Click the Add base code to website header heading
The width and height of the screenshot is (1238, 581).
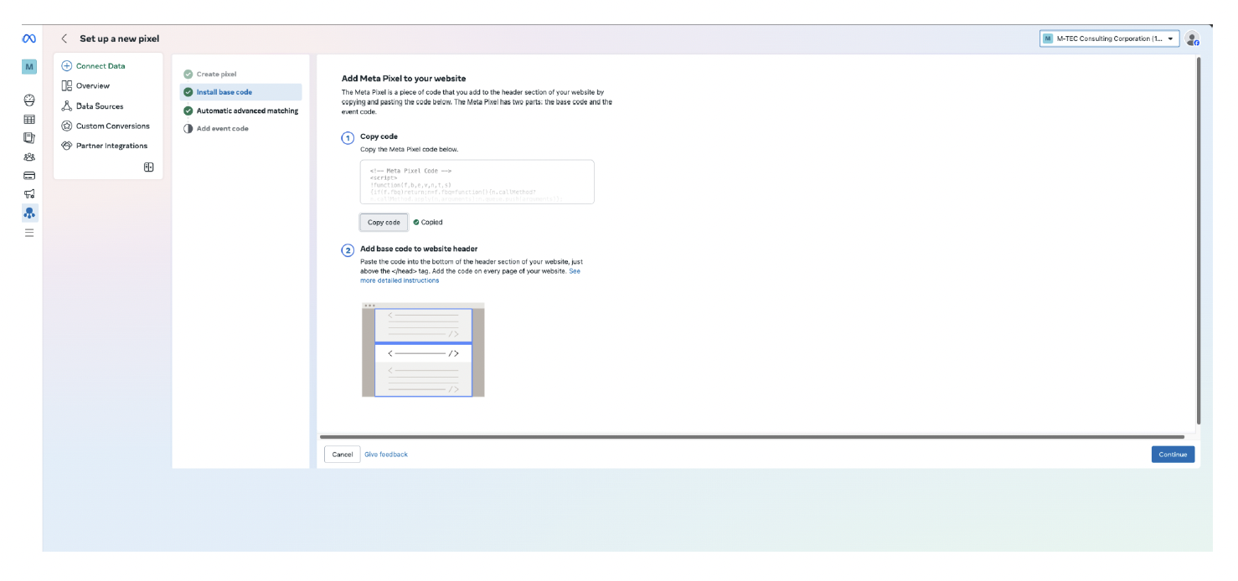tap(419, 249)
